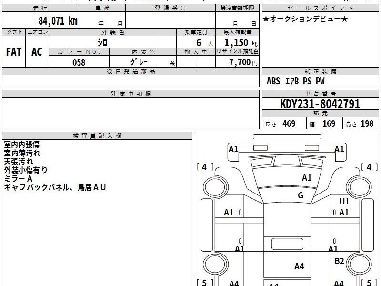The image size is (381, 286).
Task: Click the A1 mark at front-left bumper corner
Action: (x=233, y=149)
